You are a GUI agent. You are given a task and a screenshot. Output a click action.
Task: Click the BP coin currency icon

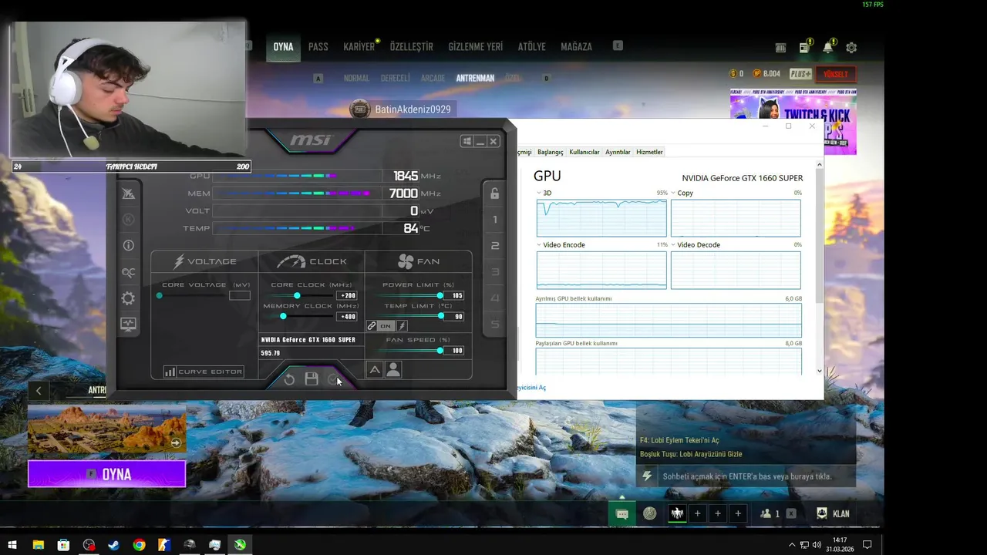pos(756,74)
